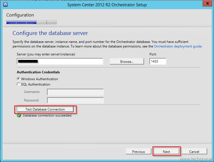Click the 'Authentication Credentials' heading

coord(38,72)
